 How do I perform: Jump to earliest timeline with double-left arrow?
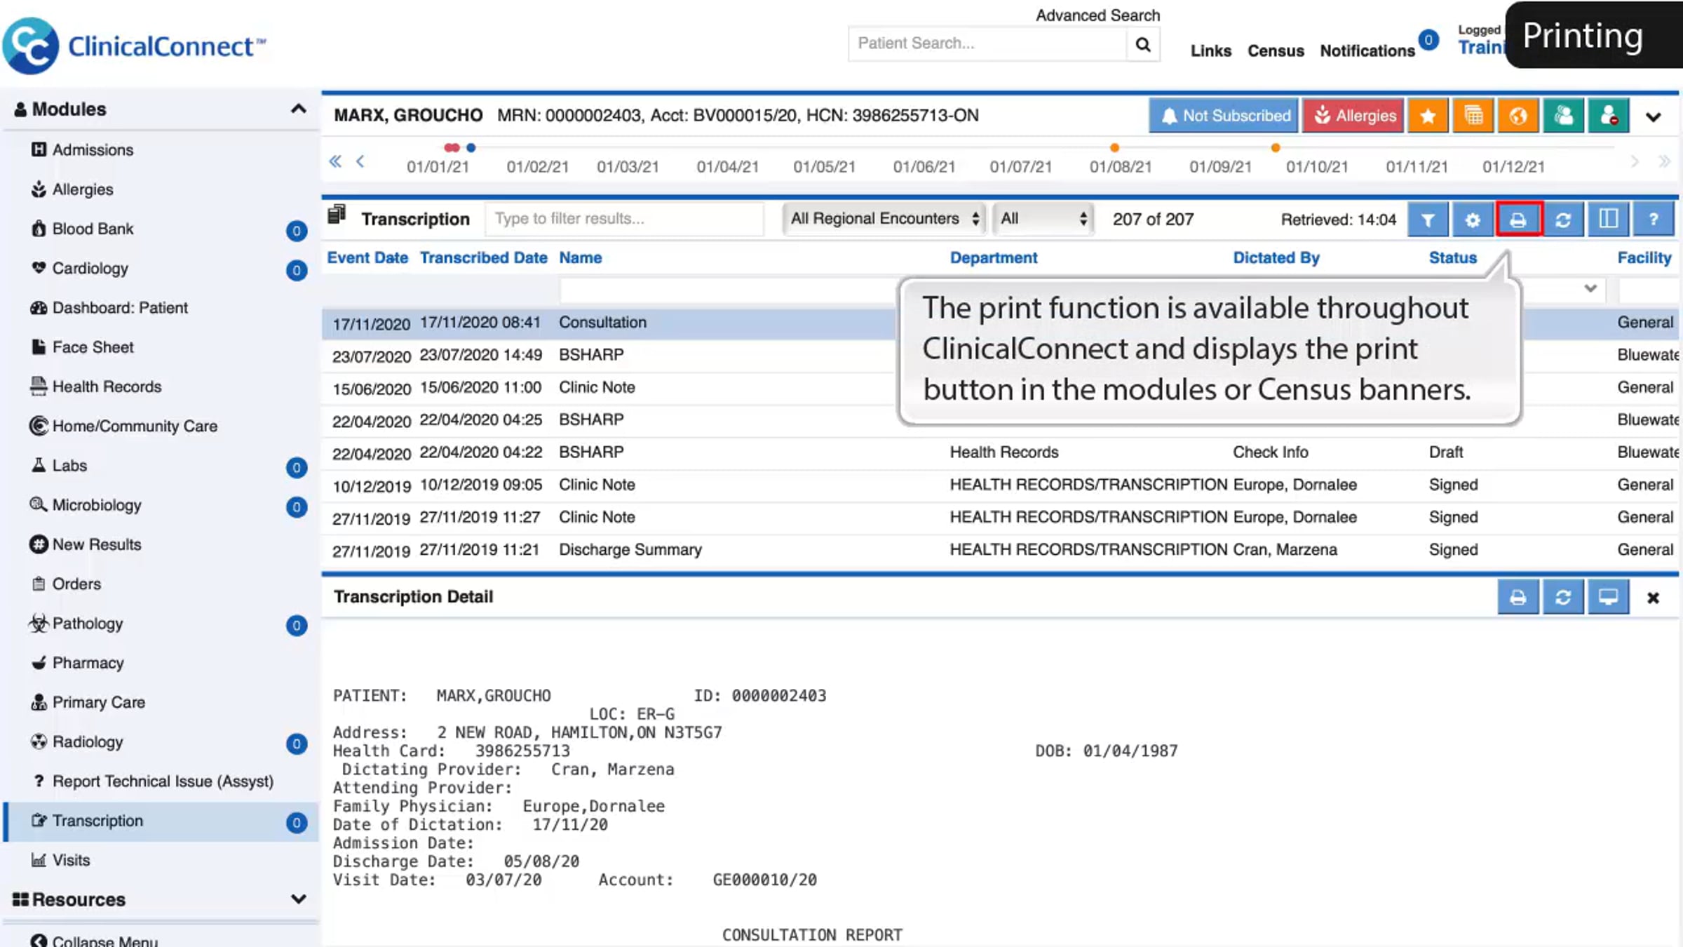click(335, 162)
